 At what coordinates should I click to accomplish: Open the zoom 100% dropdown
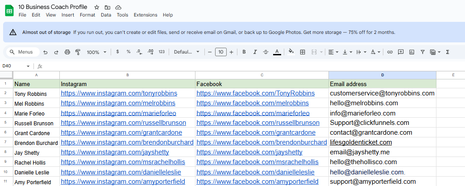coord(96,52)
